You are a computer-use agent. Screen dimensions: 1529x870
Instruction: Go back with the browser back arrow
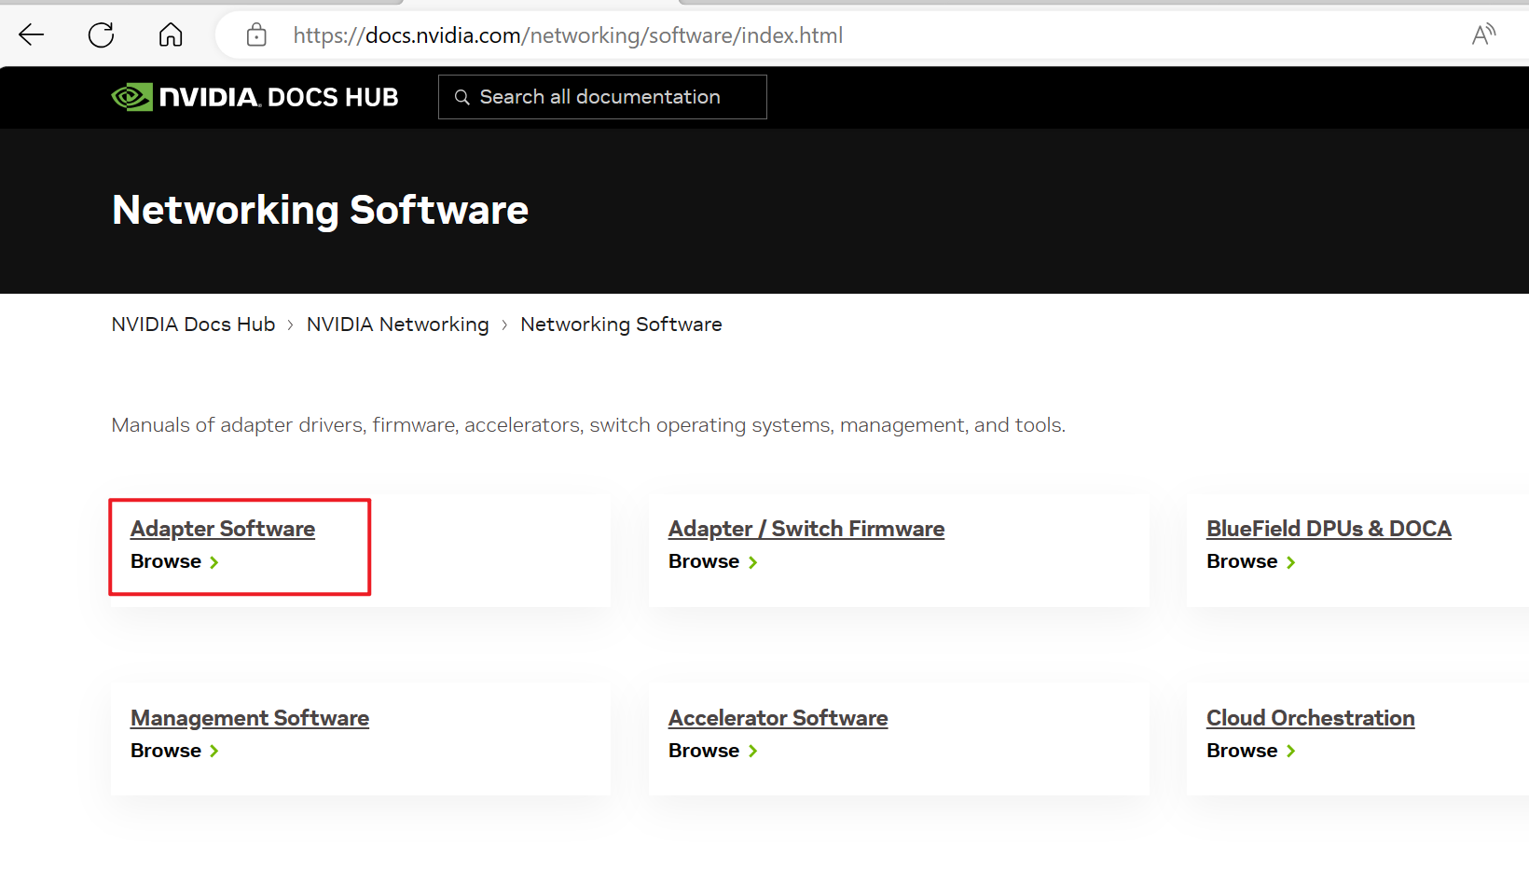tap(32, 35)
